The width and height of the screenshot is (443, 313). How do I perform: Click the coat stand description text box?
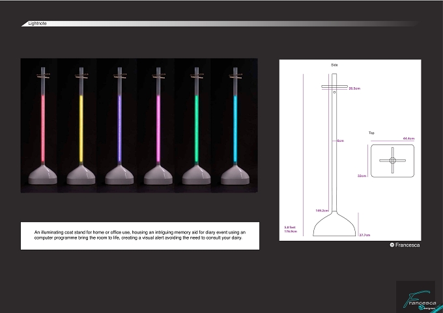(140, 236)
